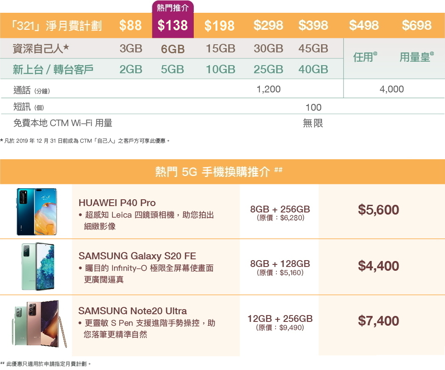Click the 熱門推介 badge above $138
The image size is (445, 370).
(173, 7)
